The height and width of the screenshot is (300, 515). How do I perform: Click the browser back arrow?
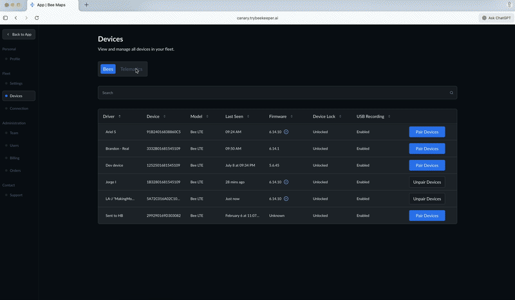[15, 18]
